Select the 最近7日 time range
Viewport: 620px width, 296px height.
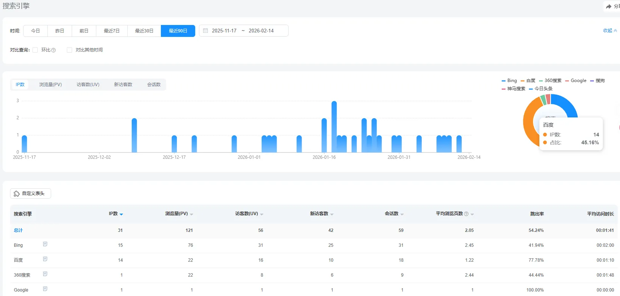112,31
